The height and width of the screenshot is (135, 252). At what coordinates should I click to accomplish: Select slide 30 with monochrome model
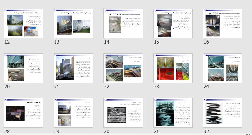pos(123,113)
